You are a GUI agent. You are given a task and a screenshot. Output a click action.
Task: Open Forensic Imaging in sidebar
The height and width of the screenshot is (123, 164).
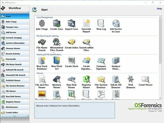click(x=15, y=38)
